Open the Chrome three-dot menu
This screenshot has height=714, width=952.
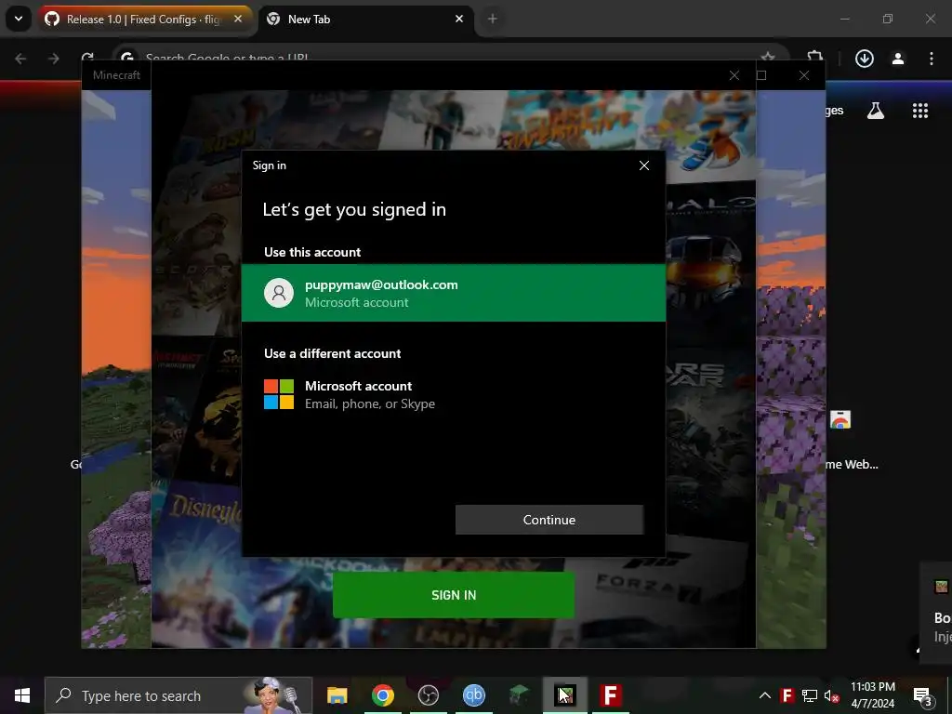(932, 59)
